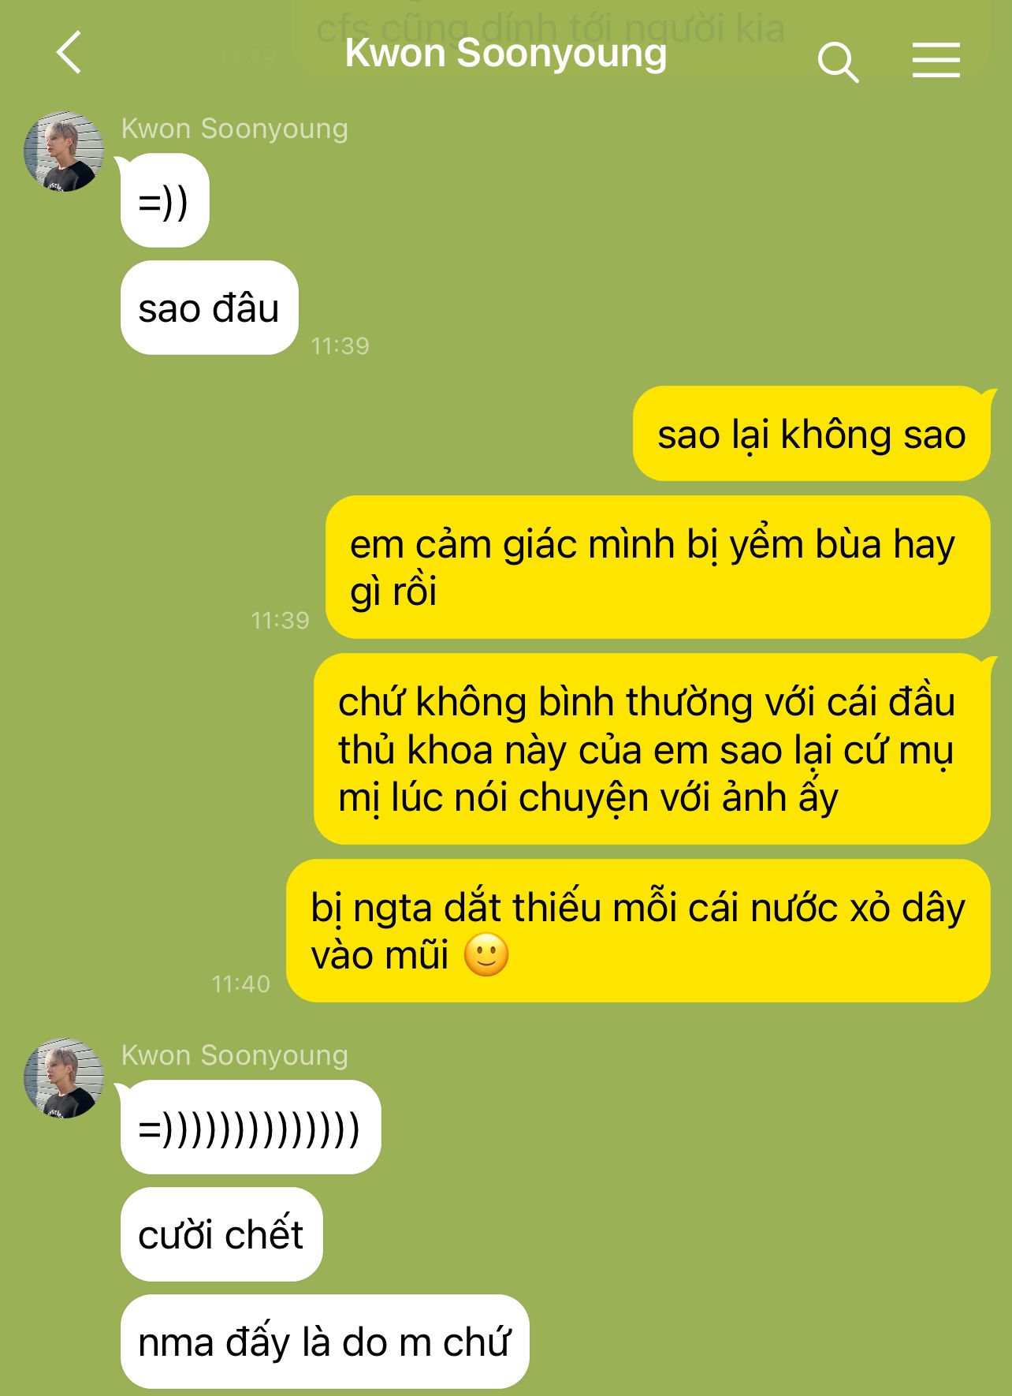Tap sender name above "=))" bubble

(234, 129)
